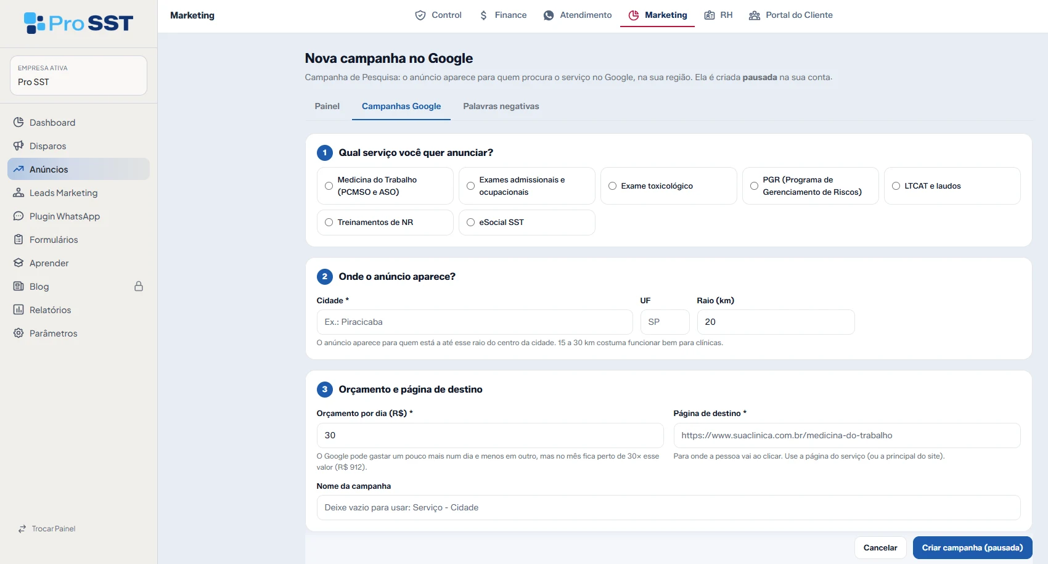1048x564 pixels.
Task: Click the lock icon beside Blog
Action: [139, 286]
